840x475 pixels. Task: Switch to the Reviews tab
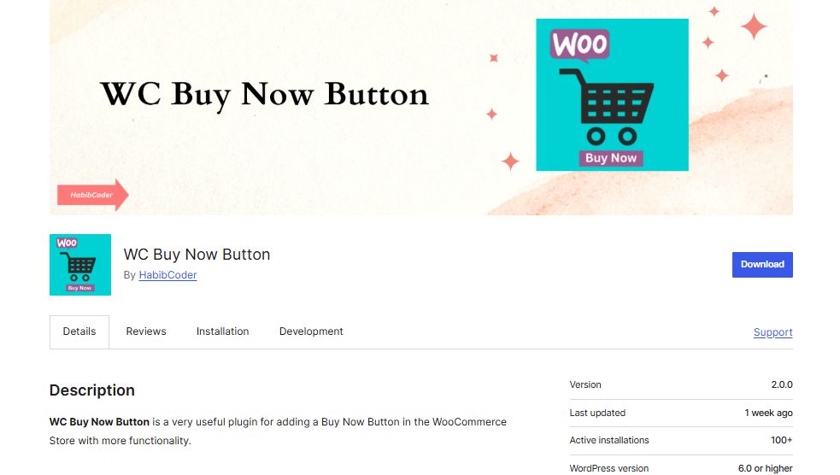click(x=146, y=331)
